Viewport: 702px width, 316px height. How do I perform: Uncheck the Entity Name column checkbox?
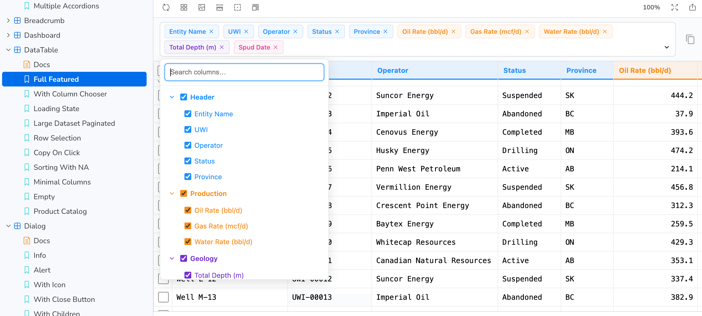coord(188,114)
